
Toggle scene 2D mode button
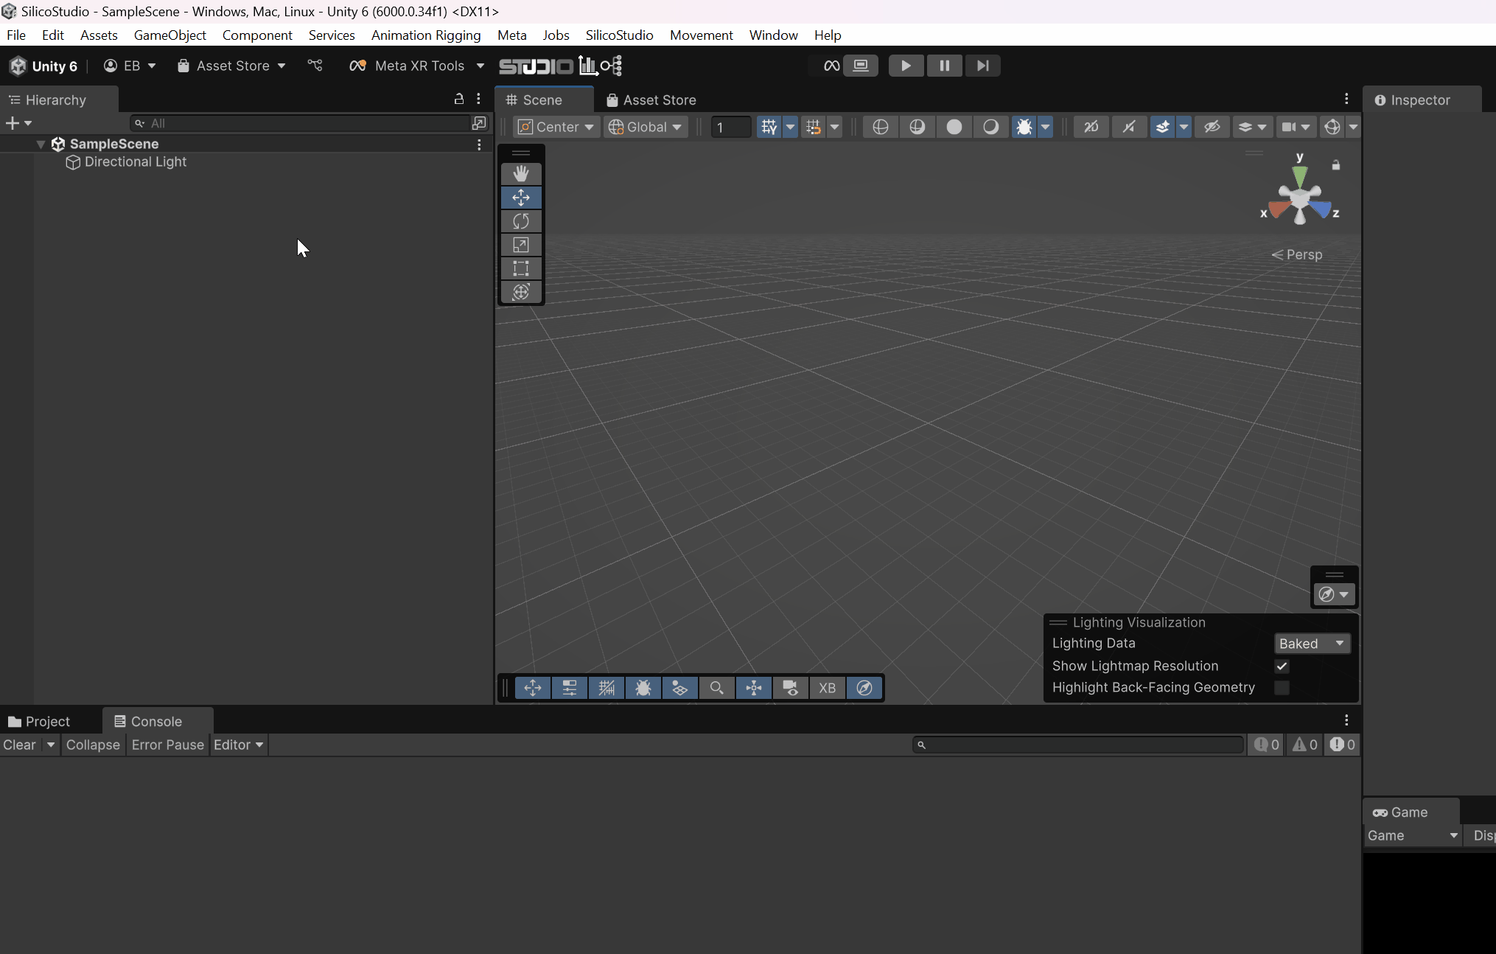[1091, 127]
